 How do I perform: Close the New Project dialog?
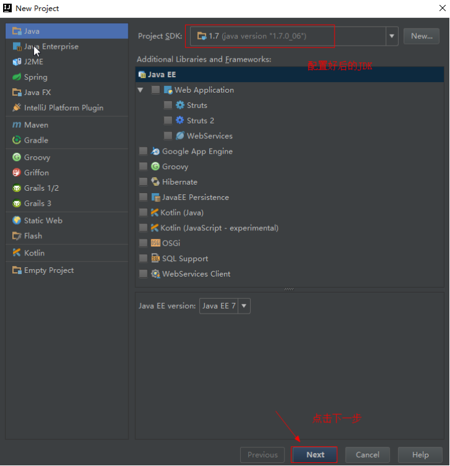click(x=442, y=8)
